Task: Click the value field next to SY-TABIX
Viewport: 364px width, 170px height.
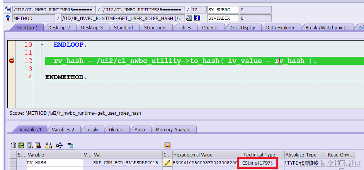Action: tap(255, 18)
